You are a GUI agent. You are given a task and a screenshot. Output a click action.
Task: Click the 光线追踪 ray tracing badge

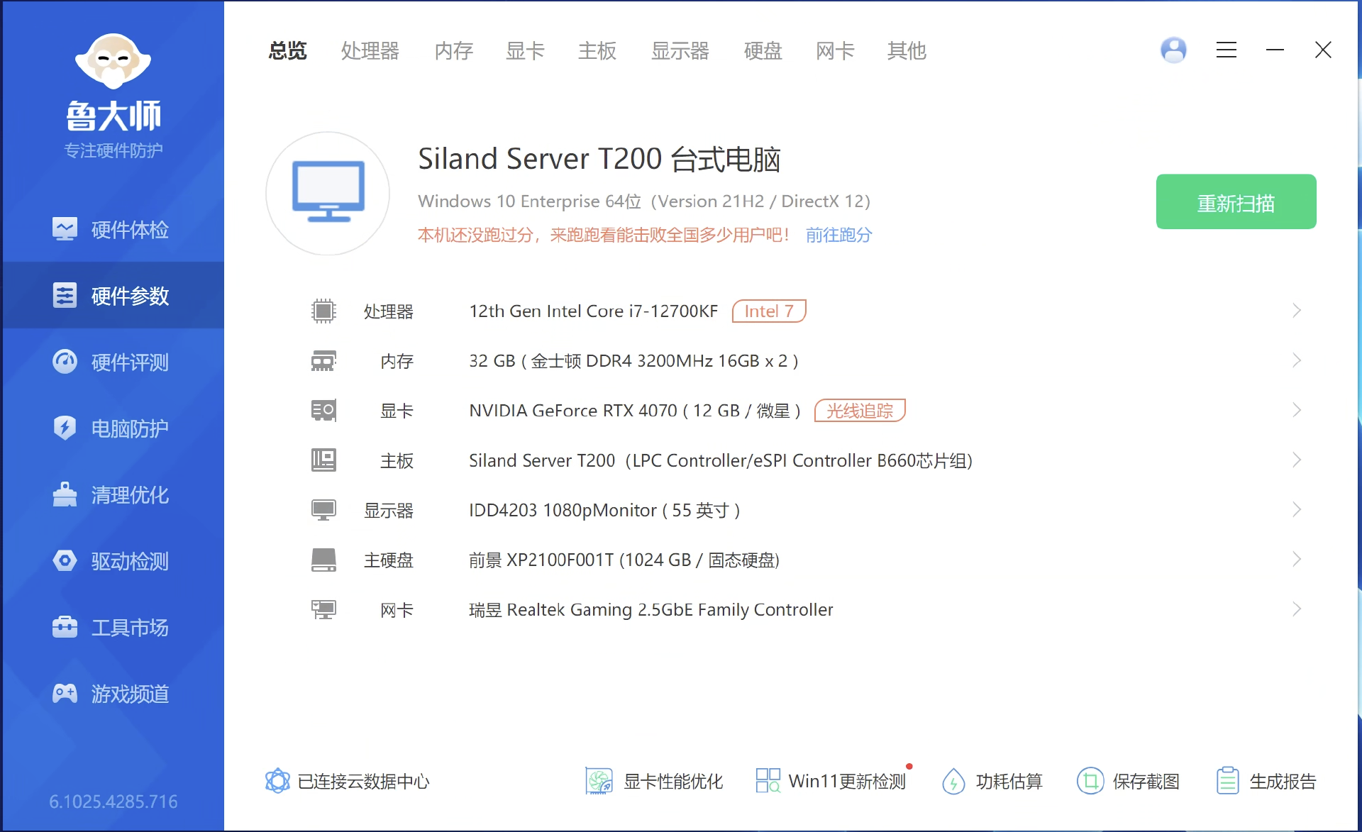[x=860, y=410]
